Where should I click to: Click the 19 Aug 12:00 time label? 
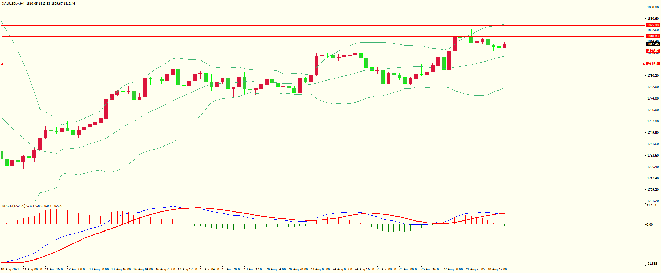(x=254, y=269)
